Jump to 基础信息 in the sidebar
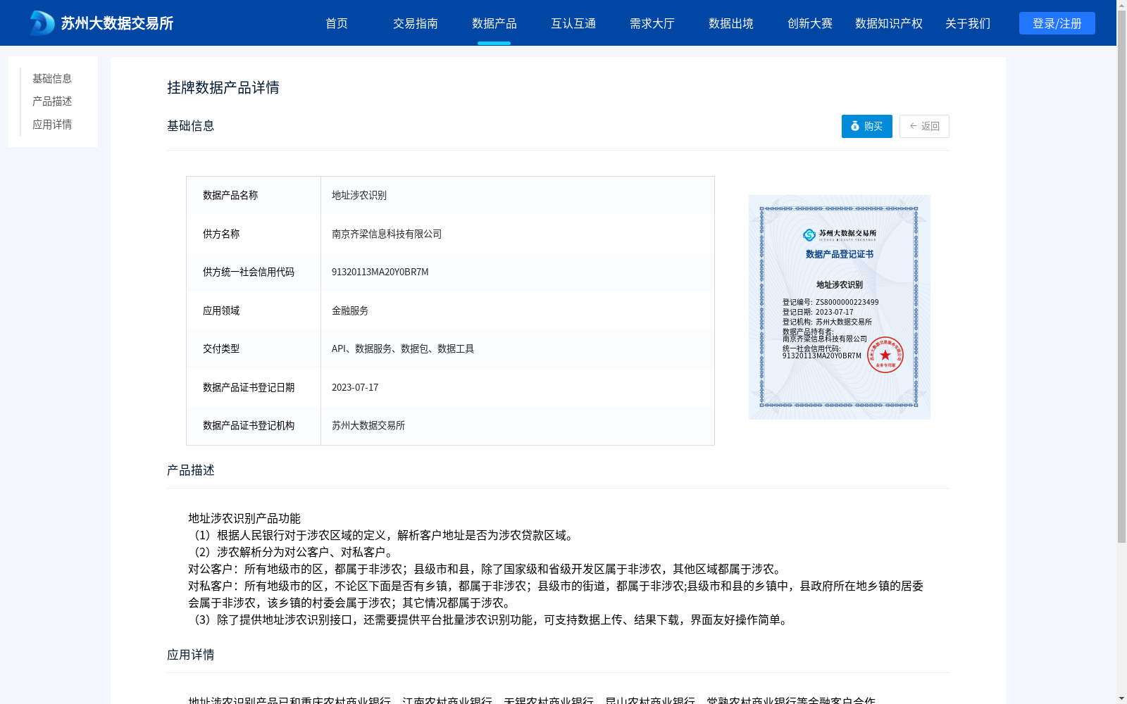The height and width of the screenshot is (704, 1127). tap(52, 78)
